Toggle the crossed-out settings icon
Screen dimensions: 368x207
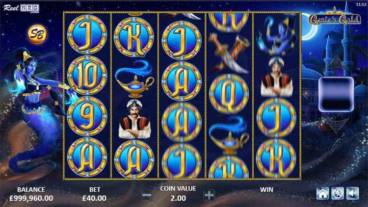click(x=338, y=193)
